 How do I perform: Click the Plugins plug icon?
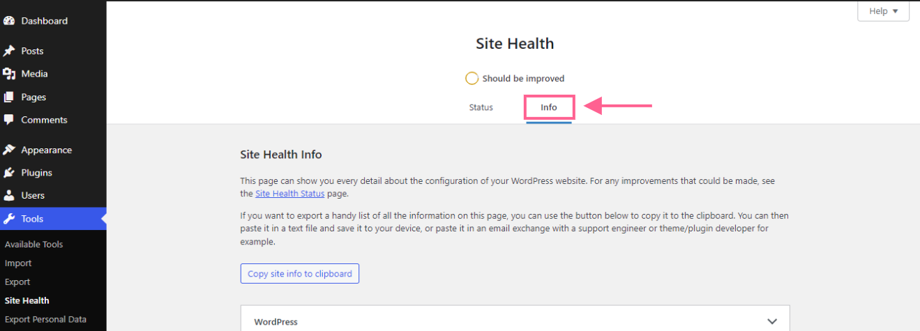[9, 173]
